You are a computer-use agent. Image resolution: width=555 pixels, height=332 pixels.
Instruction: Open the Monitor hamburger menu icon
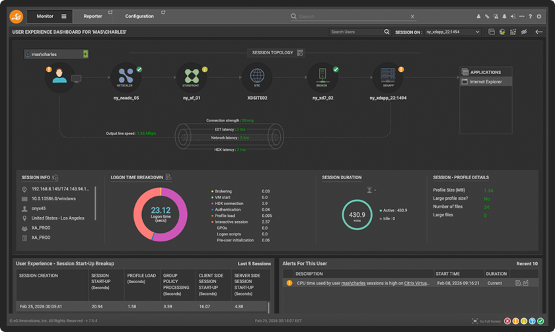(x=63, y=17)
